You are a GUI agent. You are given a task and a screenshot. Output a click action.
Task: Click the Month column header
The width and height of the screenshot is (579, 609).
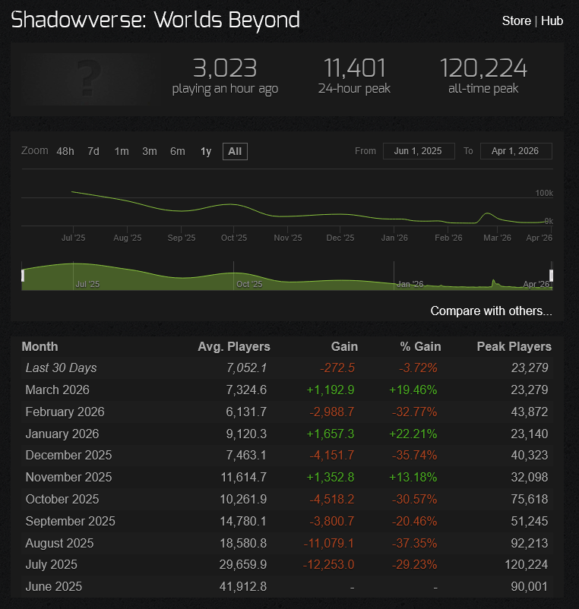click(x=40, y=346)
